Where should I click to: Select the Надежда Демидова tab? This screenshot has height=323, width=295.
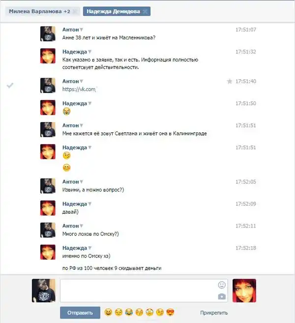tap(113, 11)
